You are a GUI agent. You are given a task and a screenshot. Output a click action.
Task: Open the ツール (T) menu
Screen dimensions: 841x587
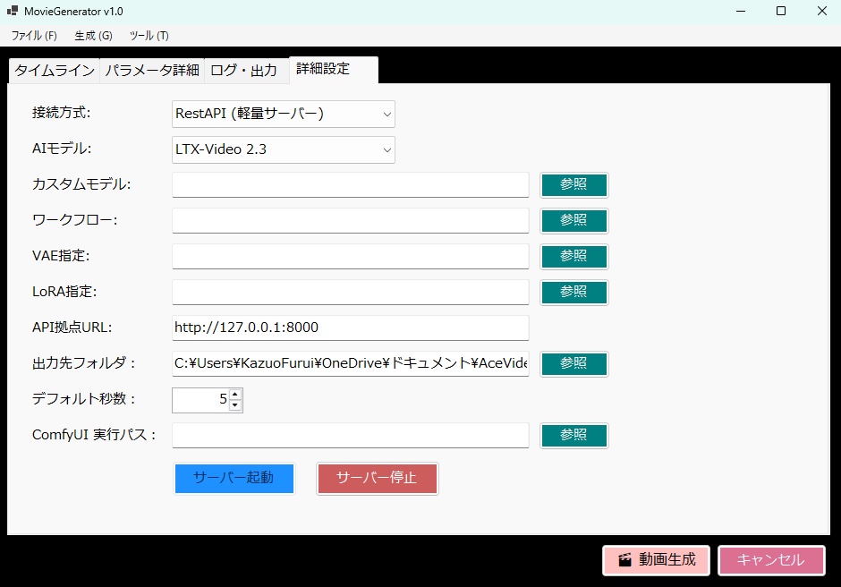click(x=149, y=36)
